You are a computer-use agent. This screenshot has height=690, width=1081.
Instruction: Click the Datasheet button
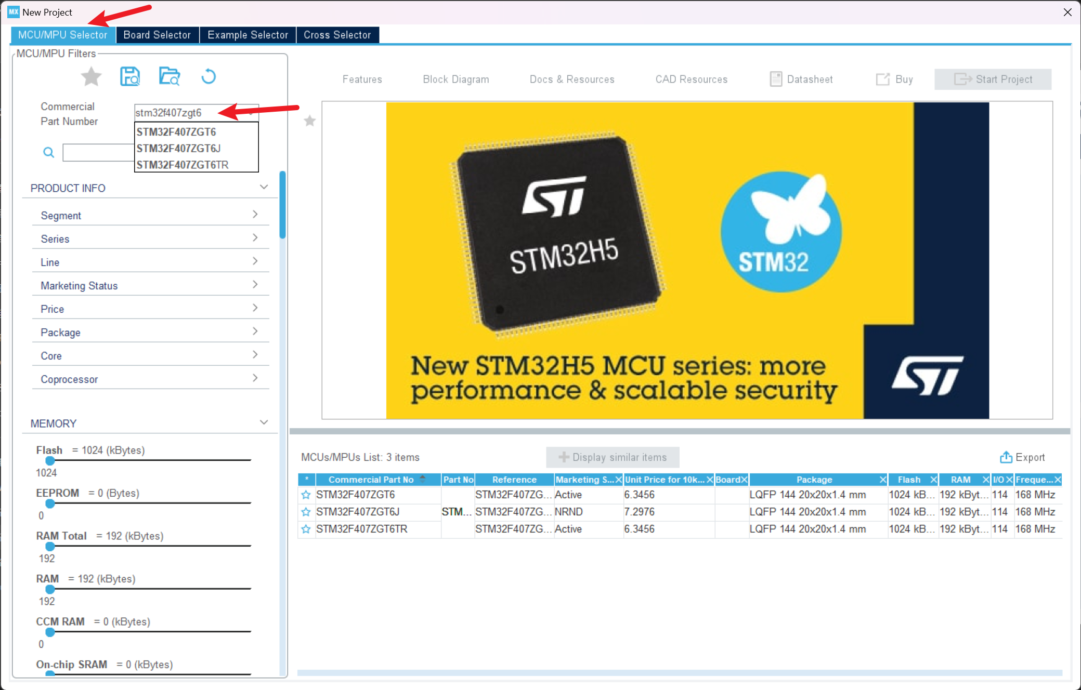pos(801,79)
